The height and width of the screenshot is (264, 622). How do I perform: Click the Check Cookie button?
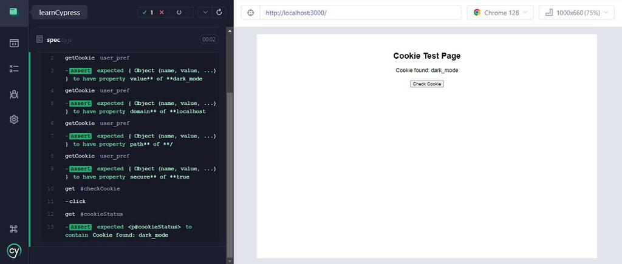(427, 84)
